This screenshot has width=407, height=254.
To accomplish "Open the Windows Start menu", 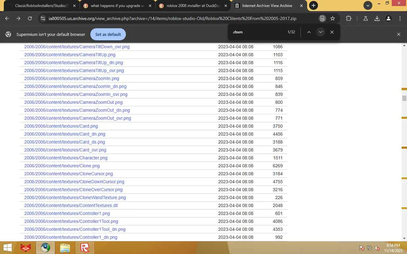I will [x=7, y=248].
